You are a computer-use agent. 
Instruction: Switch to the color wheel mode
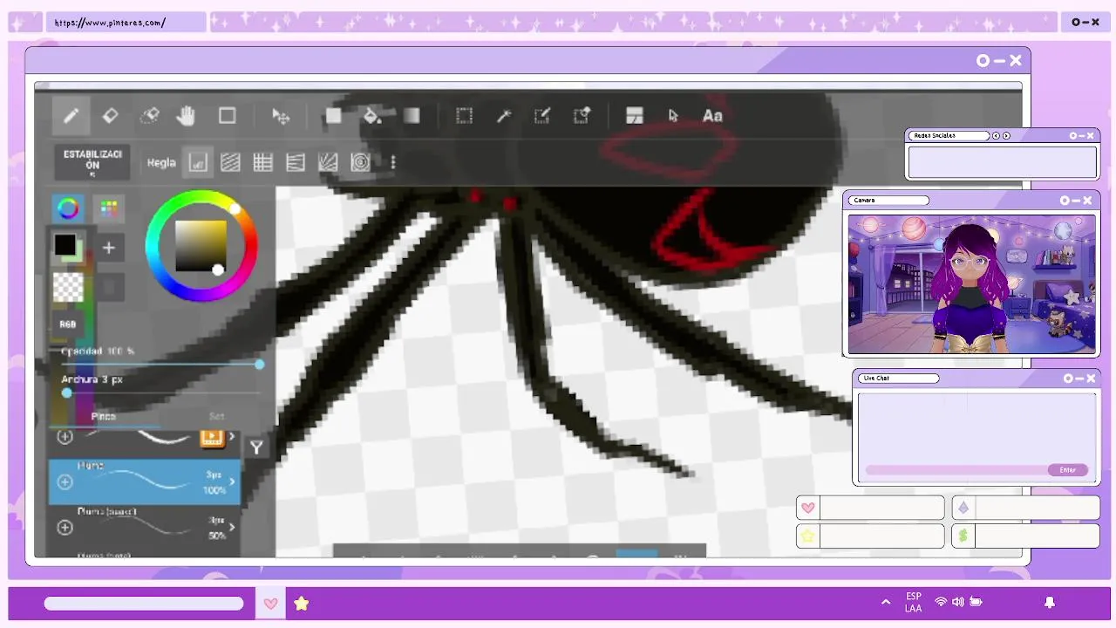tap(68, 208)
